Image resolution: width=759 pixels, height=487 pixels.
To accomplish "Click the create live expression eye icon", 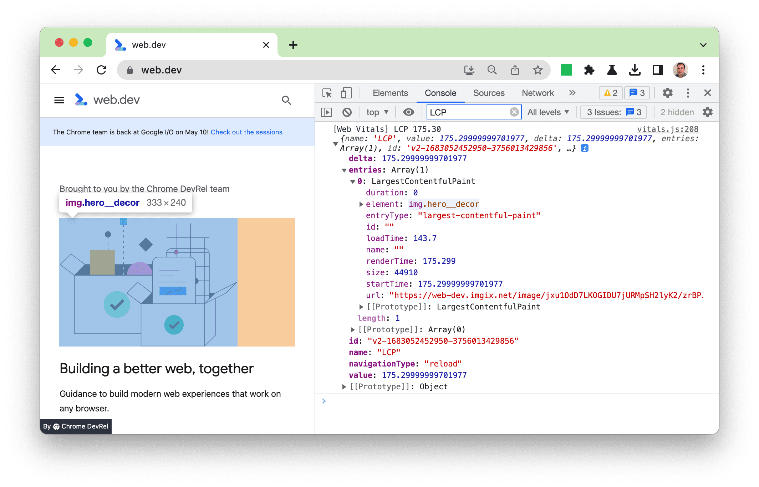I will pos(409,112).
